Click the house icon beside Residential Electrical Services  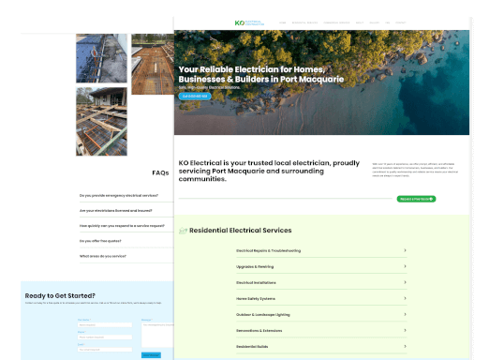pos(183,231)
